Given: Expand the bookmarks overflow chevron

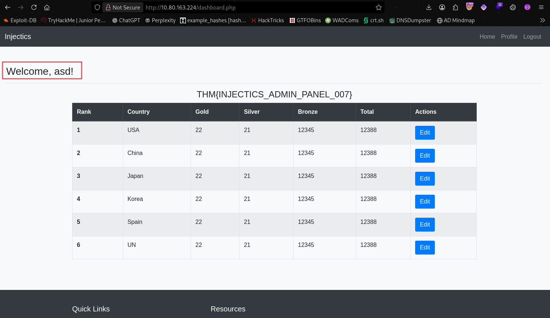Looking at the screenshot, I should point(542,20).
